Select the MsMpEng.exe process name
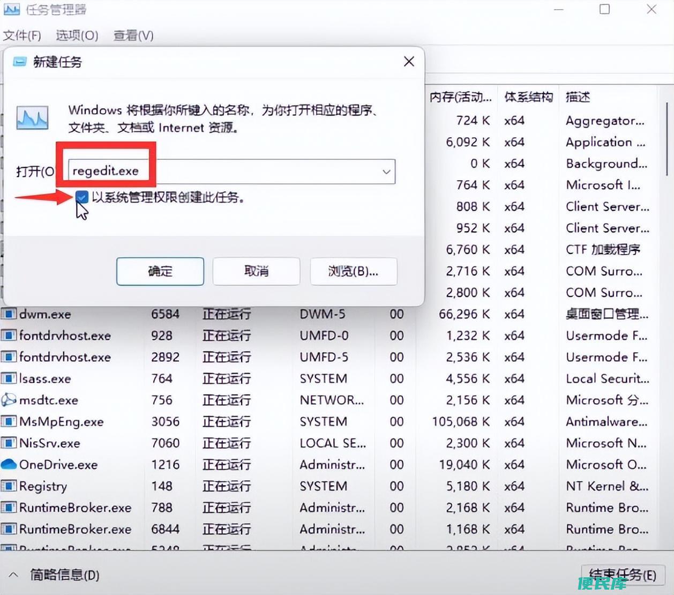674x595 pixels. click(62, 421)
